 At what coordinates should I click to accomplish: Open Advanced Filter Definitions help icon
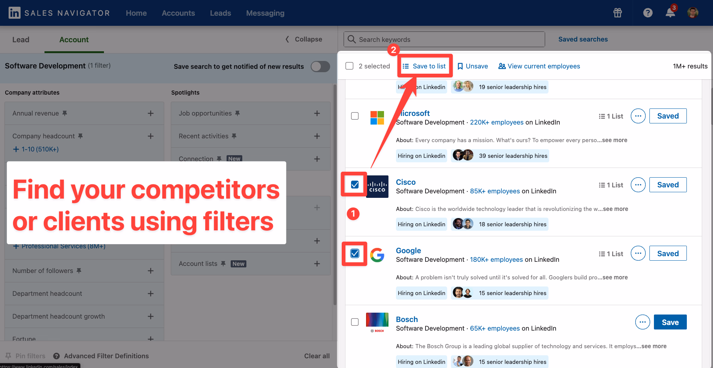pyautogui.click(x=56, y=356)
